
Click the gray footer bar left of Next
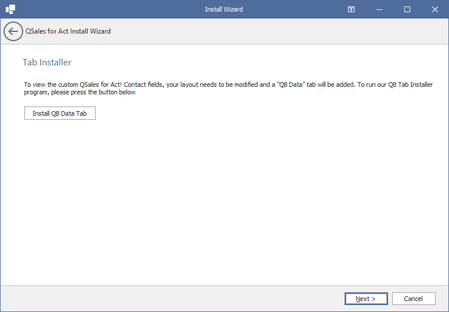(x=172, y=299)
